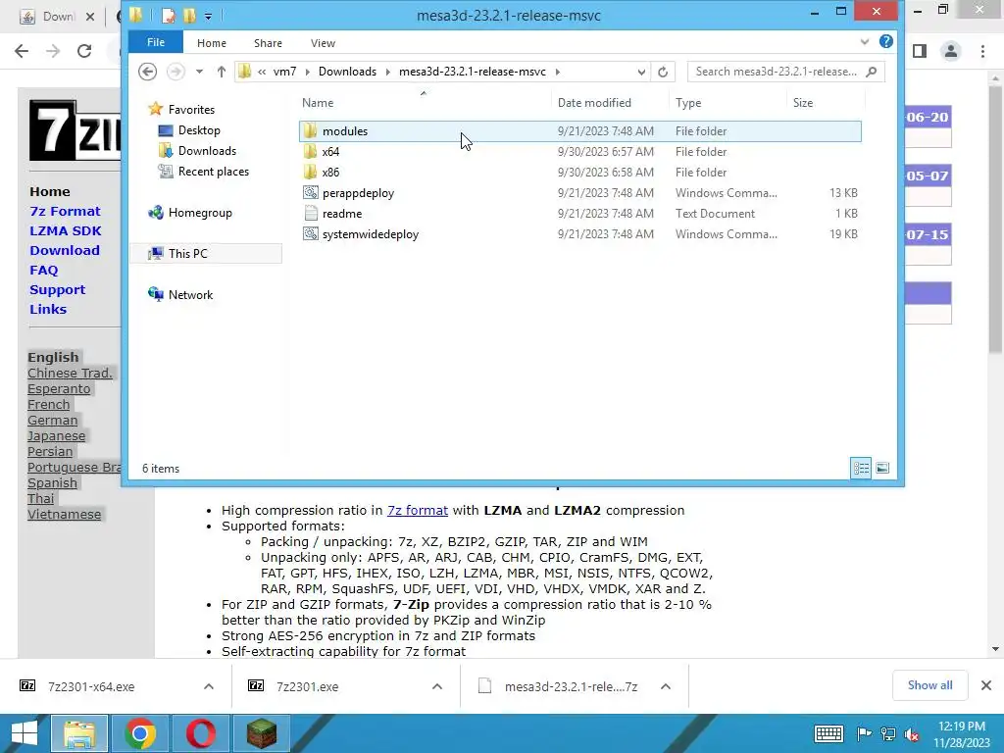The image size is (1004, 753).
Task: Go back in File Explorer
Action: coord(148,72)
